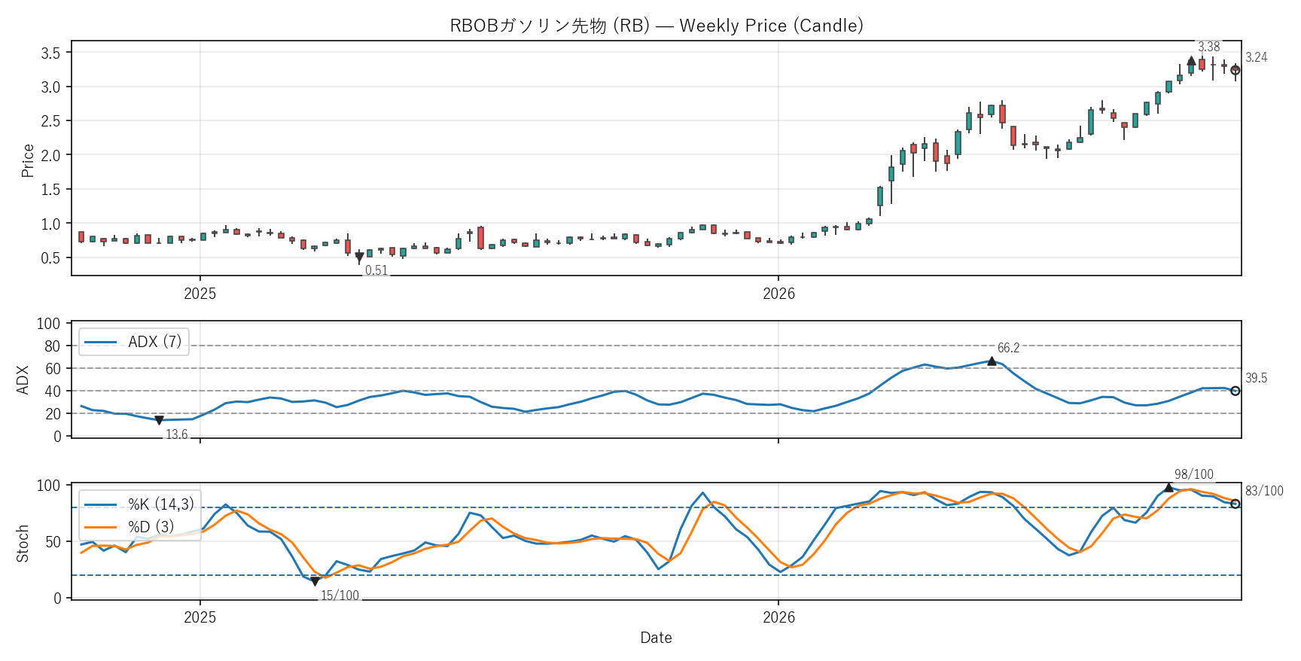Select the down-triangle marker at the ADX low

(159, 421)
